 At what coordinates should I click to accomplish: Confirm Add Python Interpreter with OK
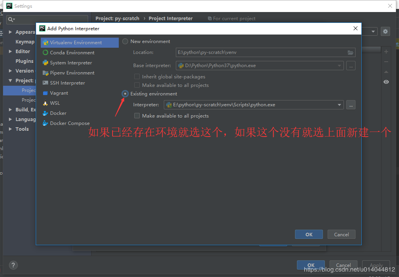[309, 235]
